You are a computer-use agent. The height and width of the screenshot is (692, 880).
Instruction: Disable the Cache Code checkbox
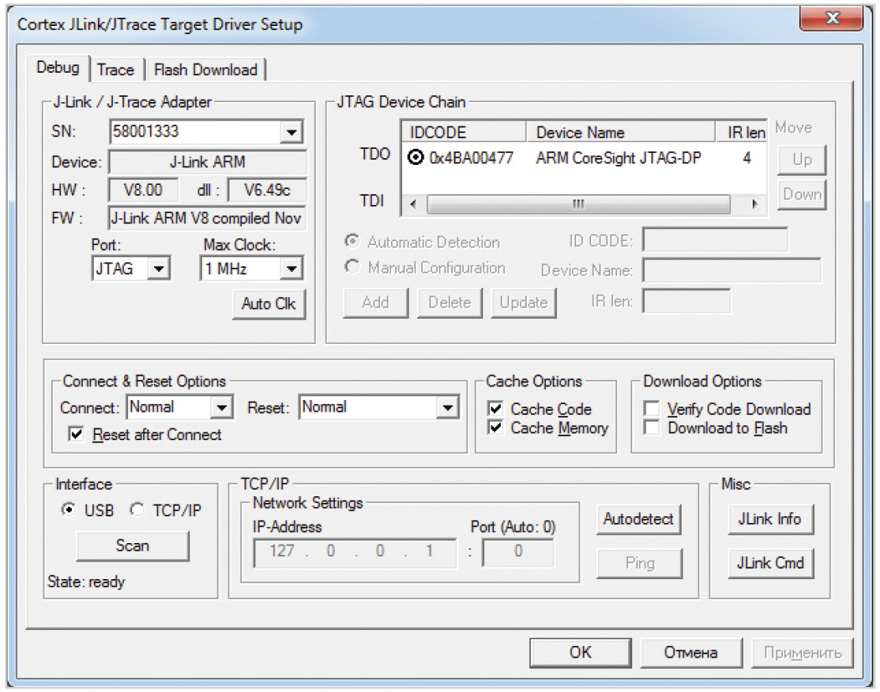(x=497, y=409)
